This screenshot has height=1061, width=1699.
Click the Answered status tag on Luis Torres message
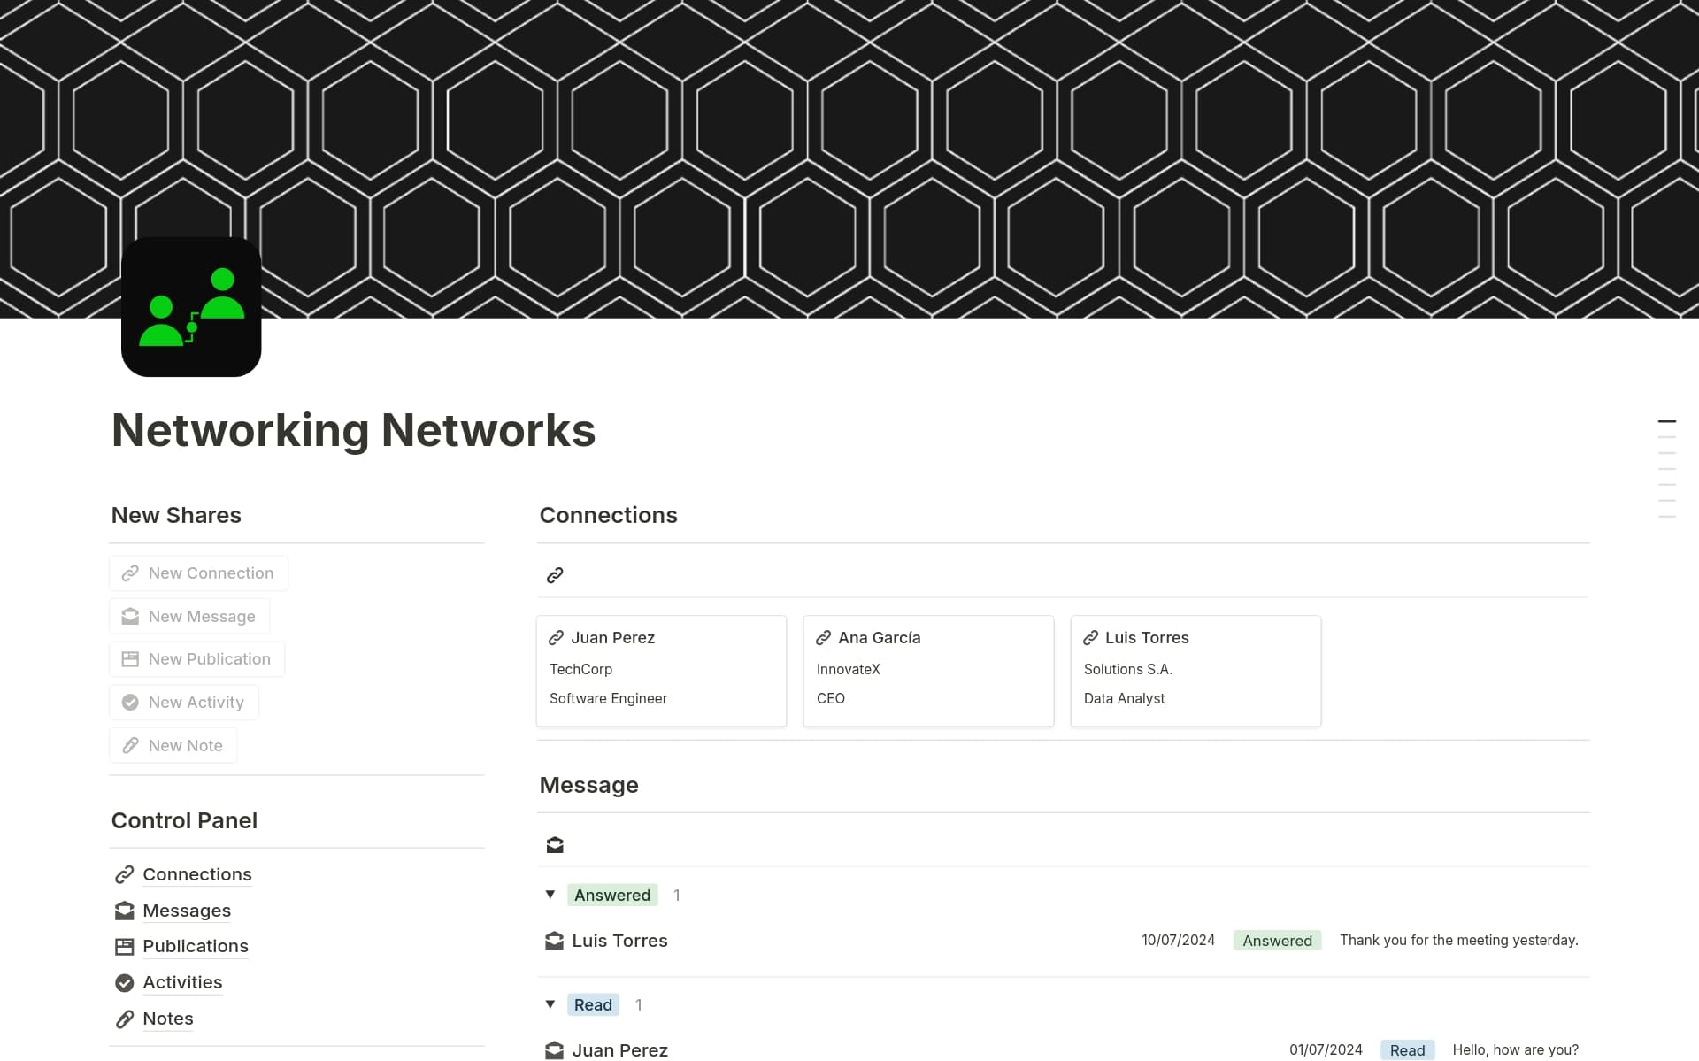(x=1277, y=940)
